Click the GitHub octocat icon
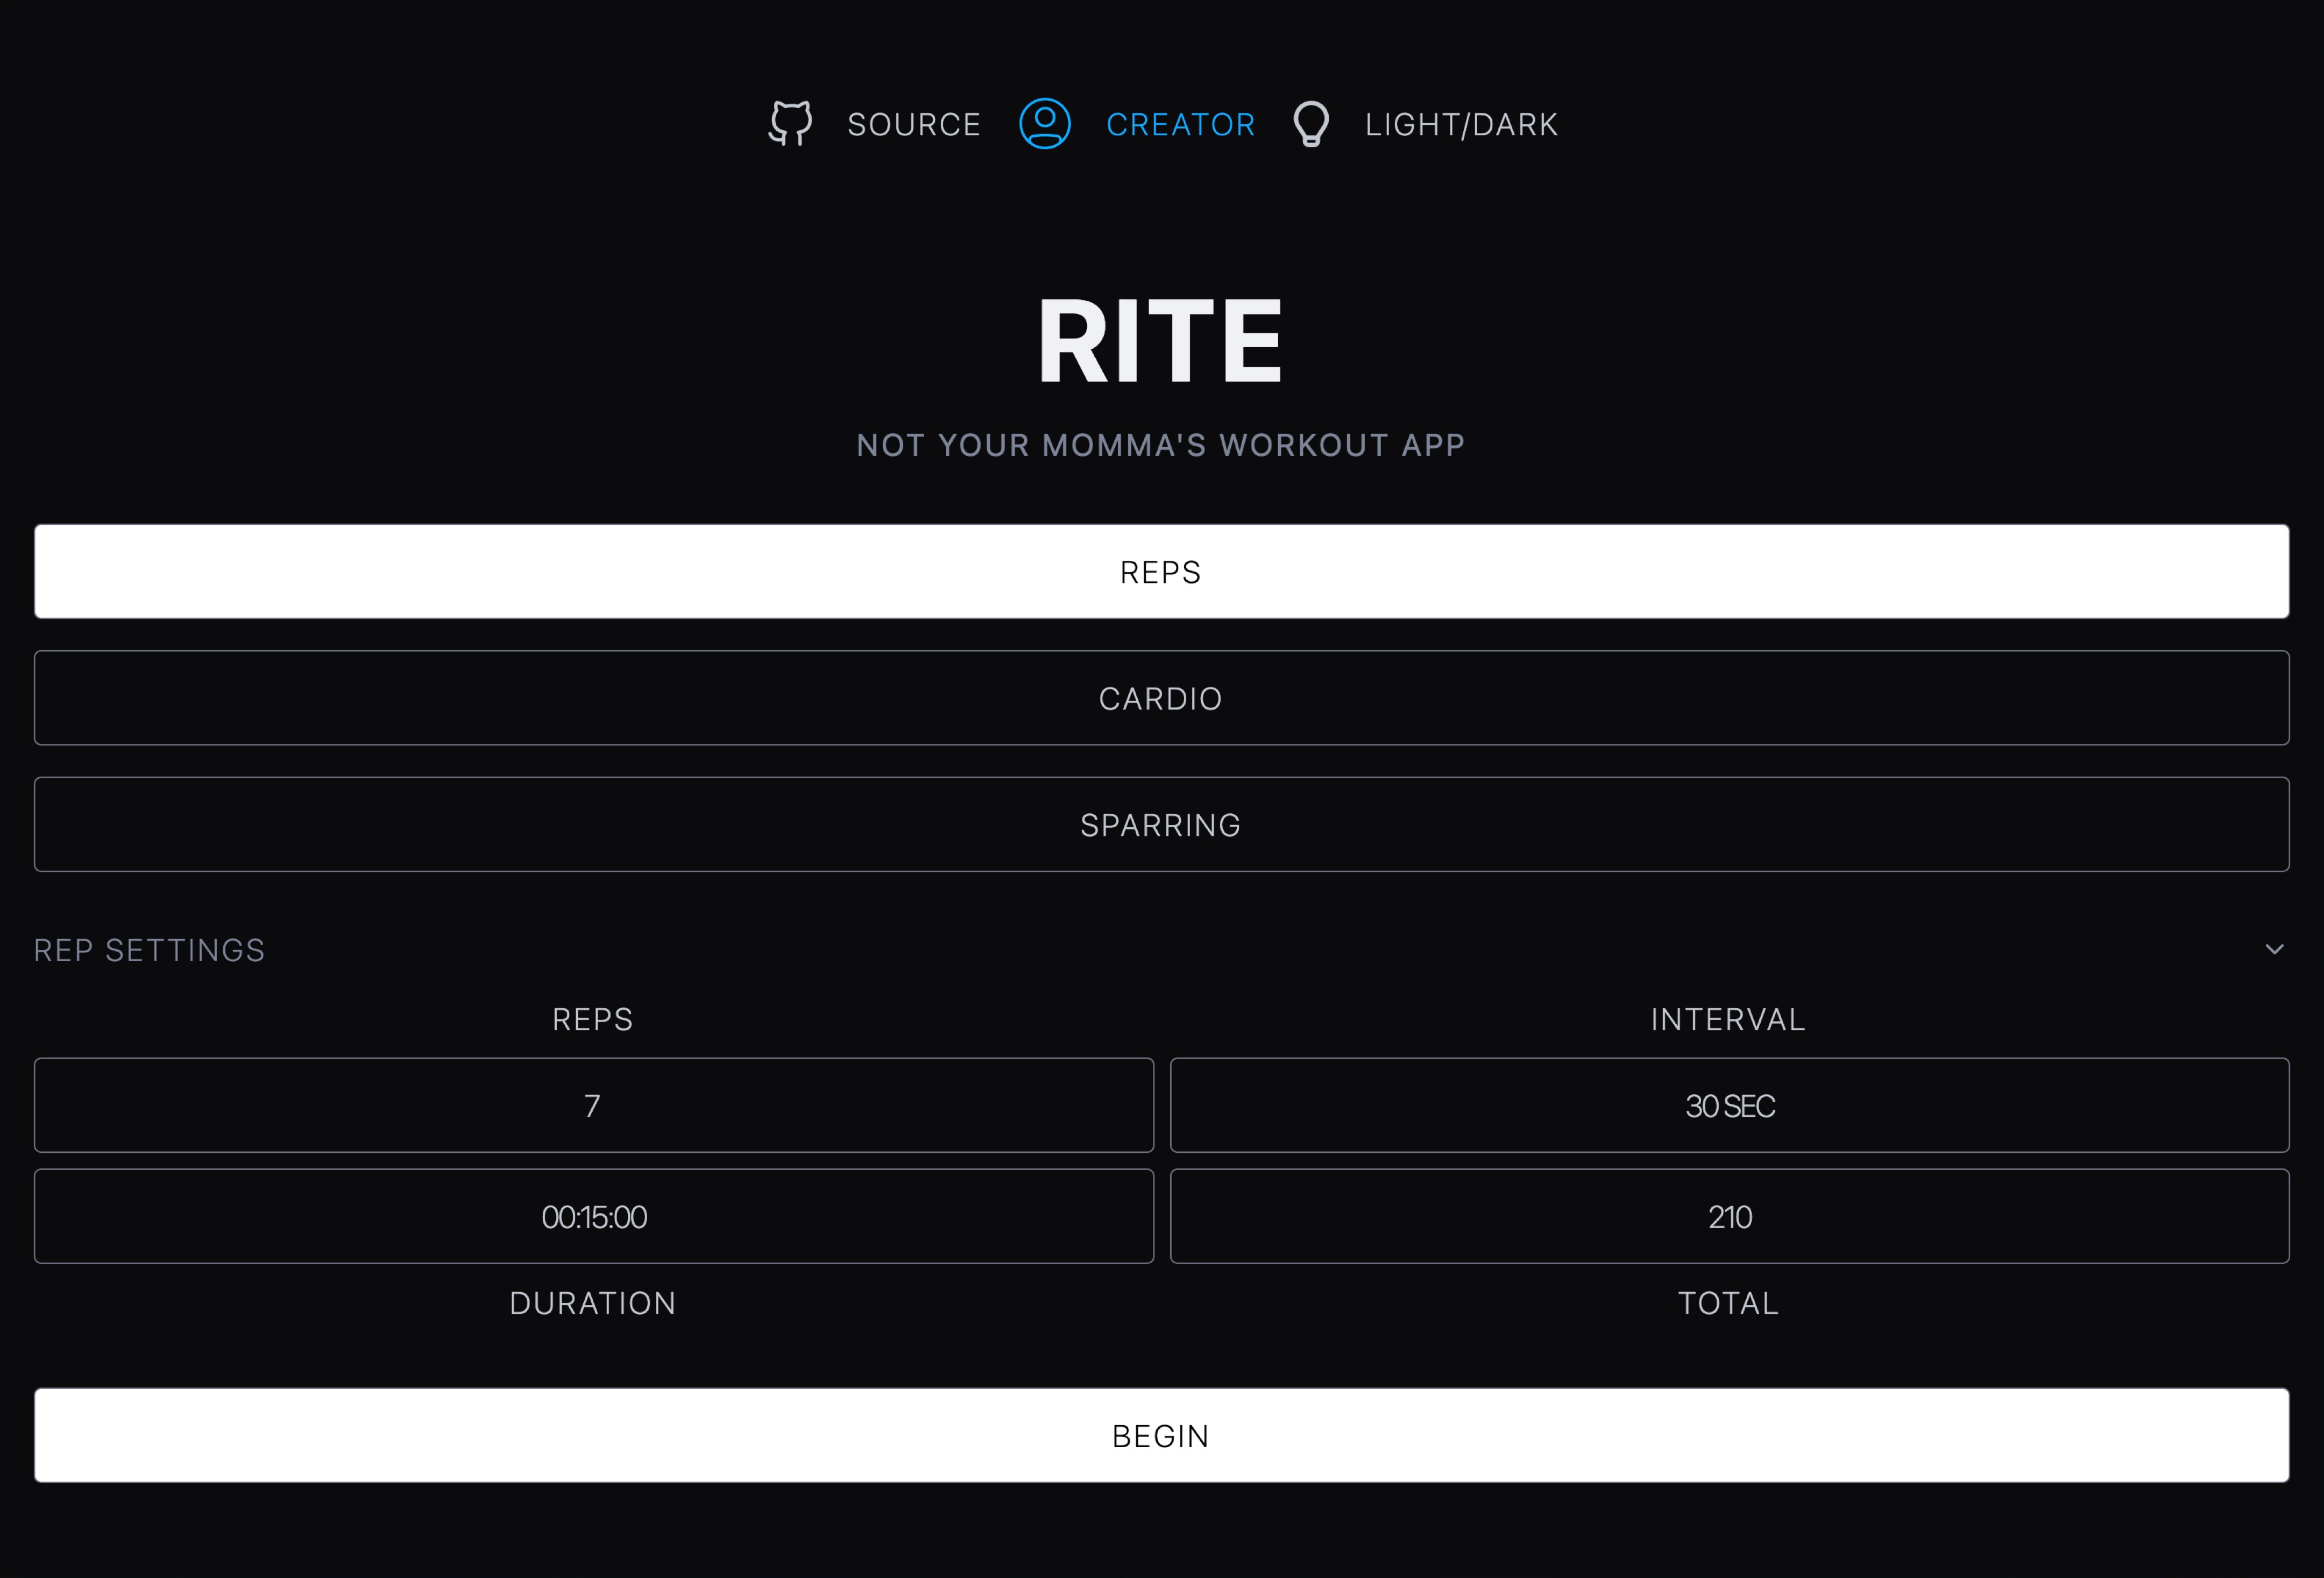This screenshot has width=2324, height=1578. pyautogui.click(x=790, y=124)
